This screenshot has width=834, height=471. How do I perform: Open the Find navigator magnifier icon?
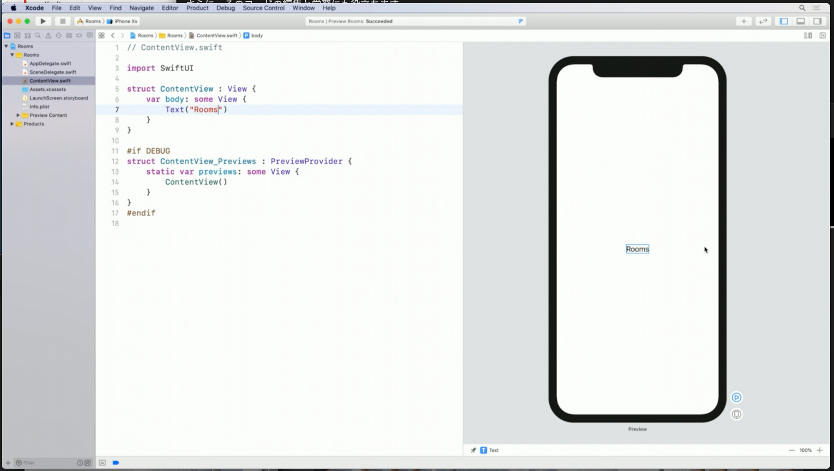[x=38, y=35]
